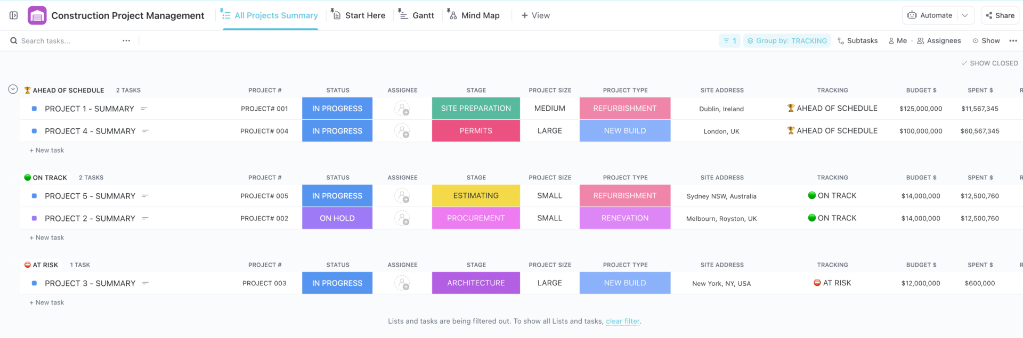Toggle Show Closed tasks
This screenshot has height=338, width=1023.
point(989,63)
